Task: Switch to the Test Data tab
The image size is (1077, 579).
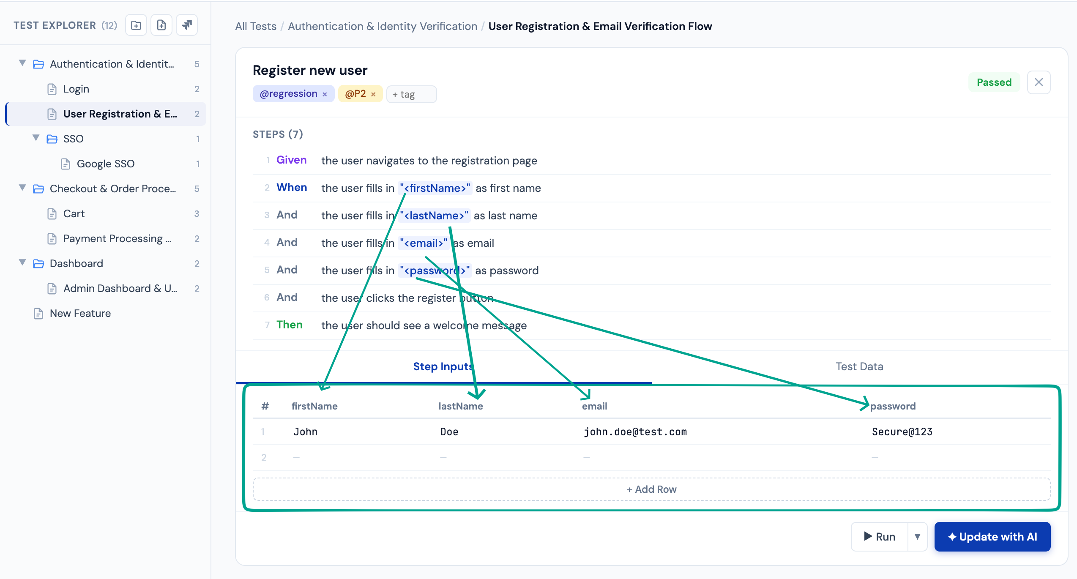Action: click(859, 366)
